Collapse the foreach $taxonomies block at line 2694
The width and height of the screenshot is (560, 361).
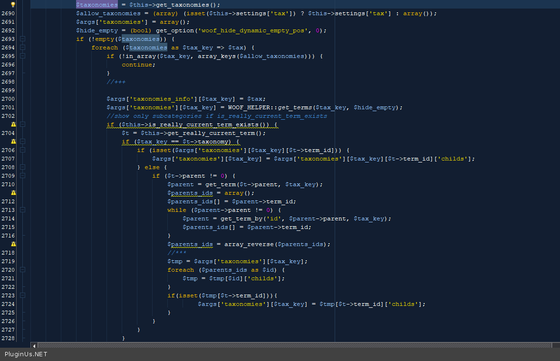[x=22, y=47]
